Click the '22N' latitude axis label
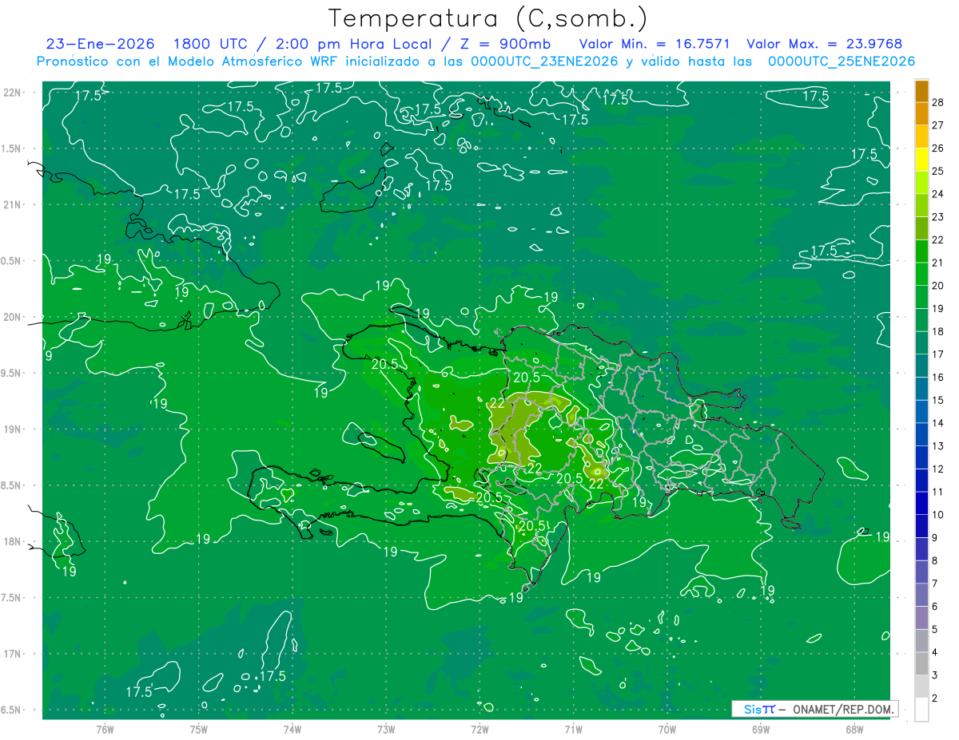The width and height of the screenshot is (959, 740). coord(13,93)
